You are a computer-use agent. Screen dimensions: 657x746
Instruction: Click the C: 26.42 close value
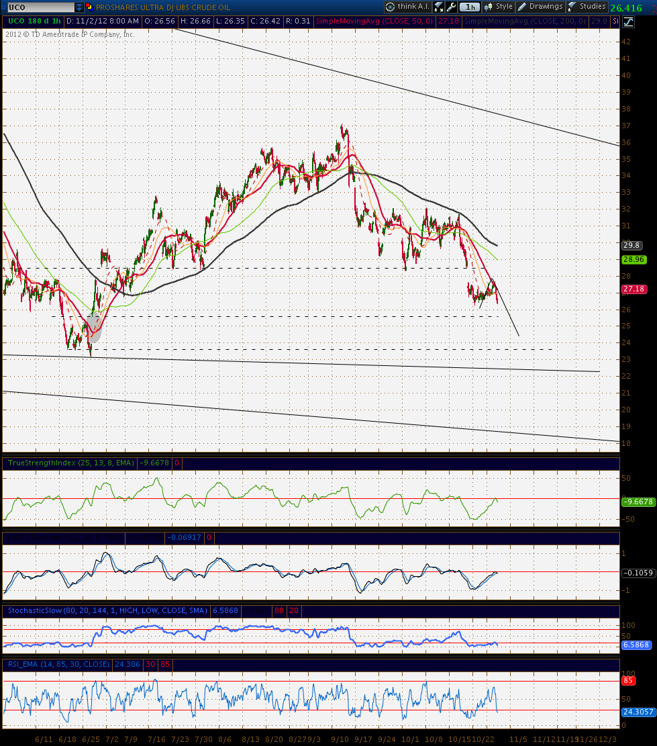click(265, 21)
